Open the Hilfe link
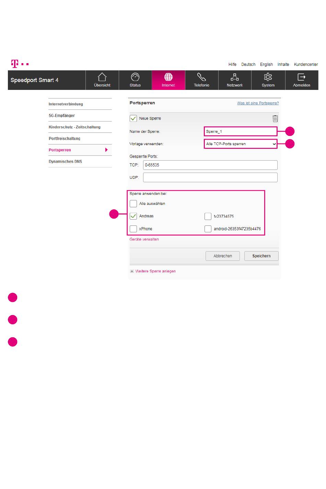Image resolution: width=326 pixels, height=489 pixels. [x=232, y=64]
